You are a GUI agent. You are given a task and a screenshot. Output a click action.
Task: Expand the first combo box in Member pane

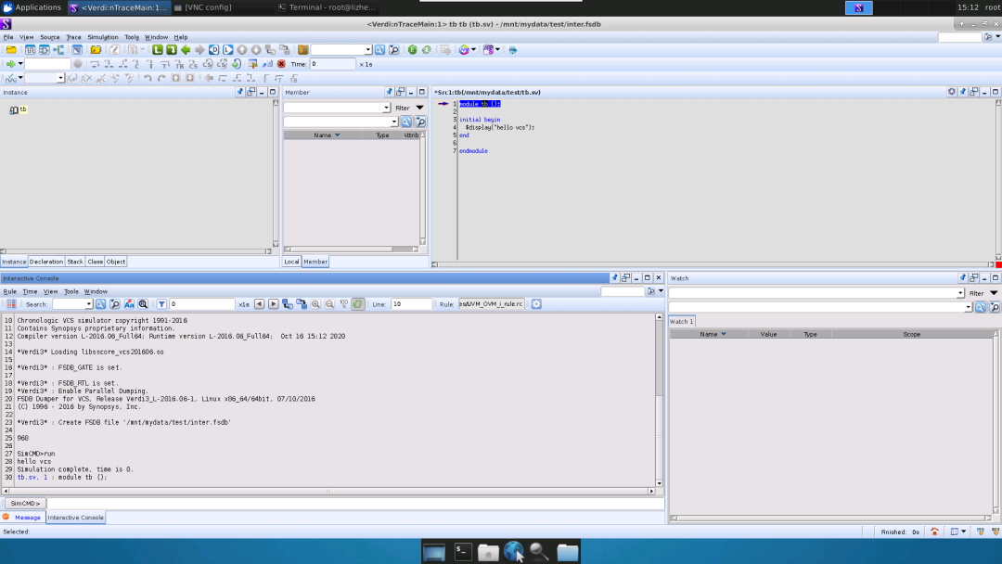[x=386, y=108]
